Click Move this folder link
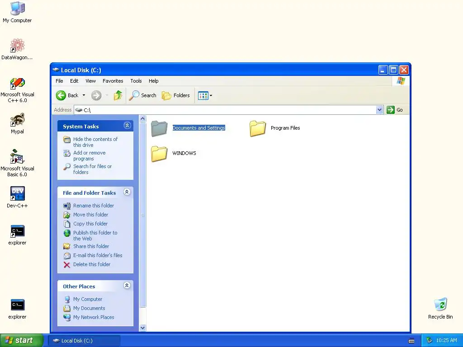The image size is (463, 347). pos(90,215)
